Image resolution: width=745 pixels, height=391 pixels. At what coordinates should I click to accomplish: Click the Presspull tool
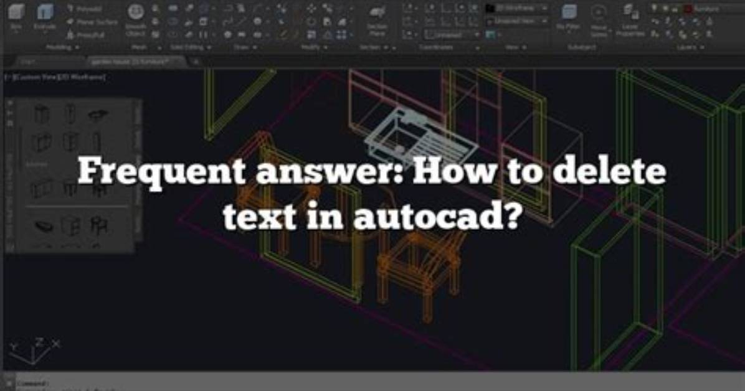[x=85, y=35]
